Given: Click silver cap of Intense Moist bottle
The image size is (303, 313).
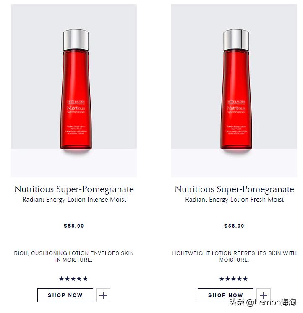Looking at the screenshot, I should point(76,40).
